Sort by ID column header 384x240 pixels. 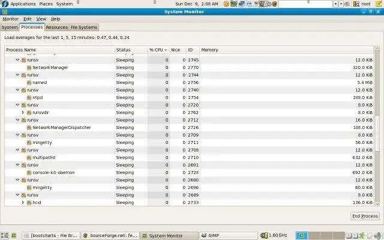click(193, 50)
